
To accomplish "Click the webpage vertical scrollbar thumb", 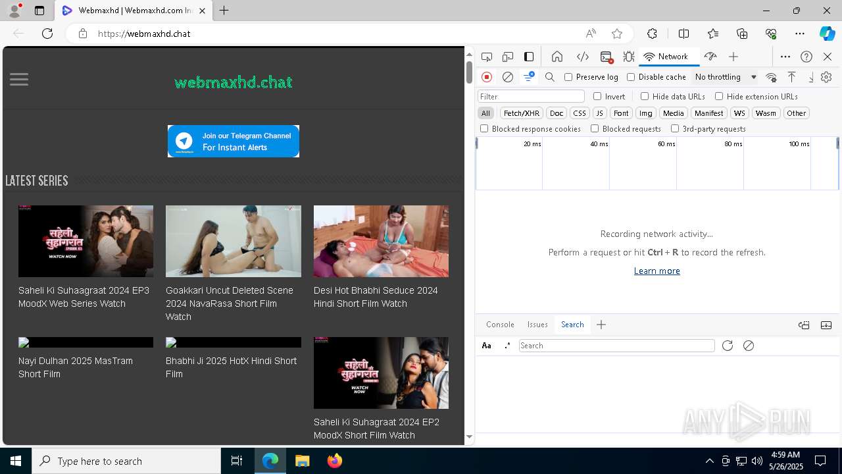I will coord(469,72).
